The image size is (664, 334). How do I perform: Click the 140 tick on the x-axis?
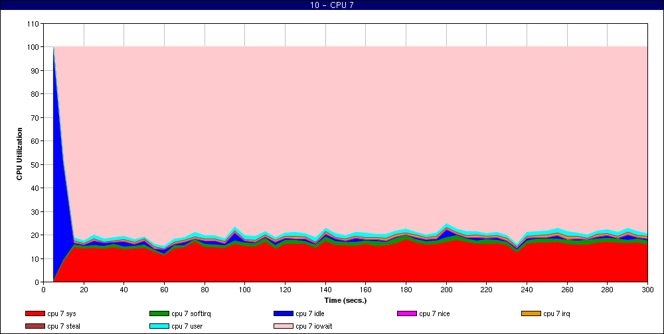(x=325, y=290)
